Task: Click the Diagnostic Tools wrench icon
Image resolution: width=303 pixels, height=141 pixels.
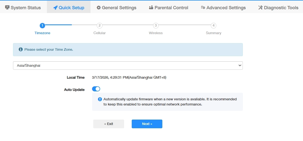Action: (x=260, y=8)
